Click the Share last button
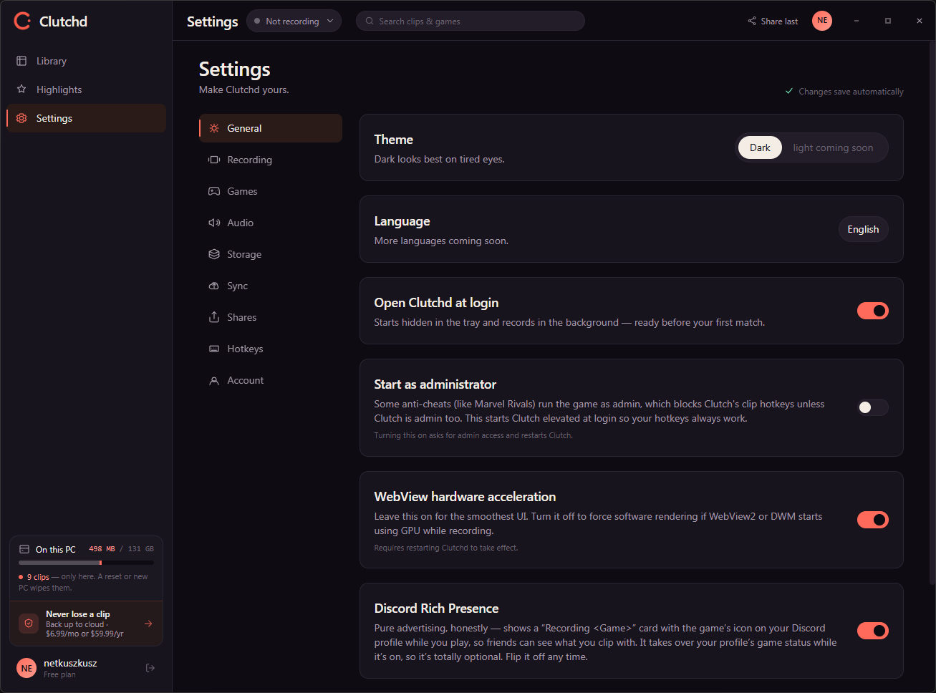 (773, 21)
